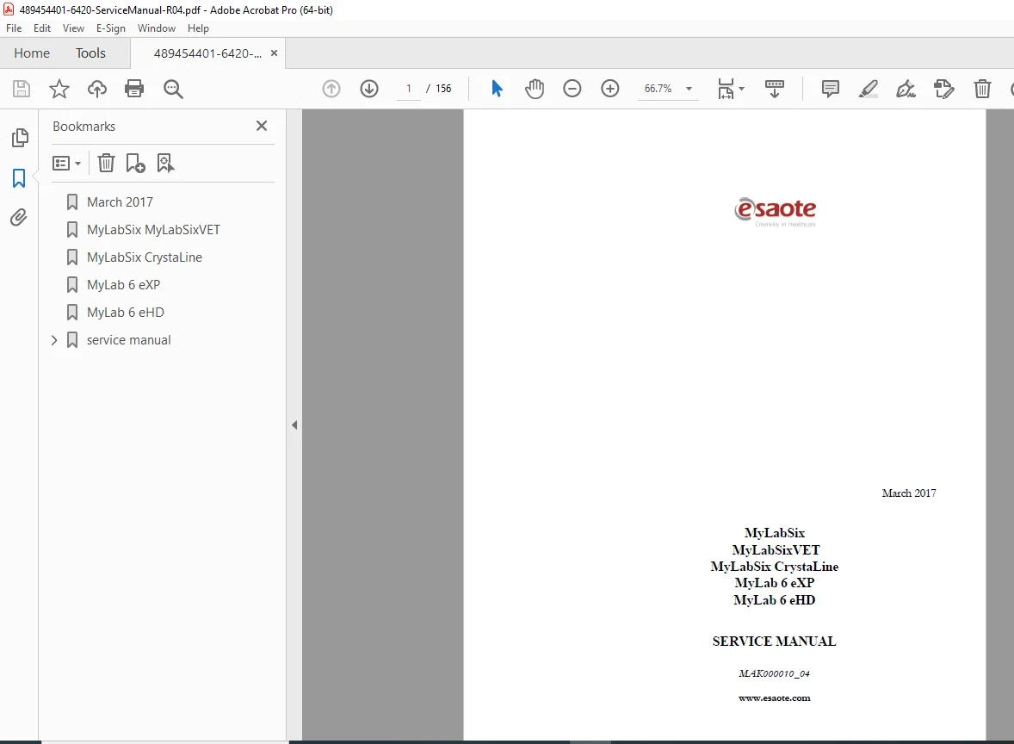Image resolution: width=1014 pixels, height=744 pixels.
Task: Click the scrolling mode keyboard icon
Action: (x=774, y=89)
